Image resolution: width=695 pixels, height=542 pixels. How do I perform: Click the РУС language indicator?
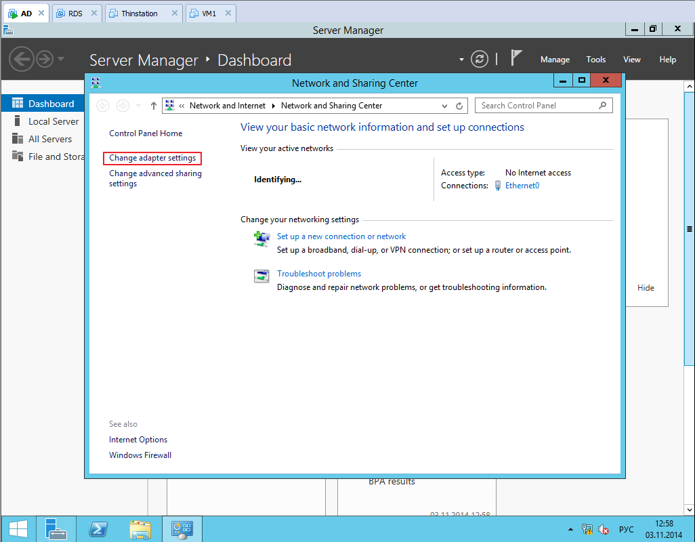[x=626, y=530]
